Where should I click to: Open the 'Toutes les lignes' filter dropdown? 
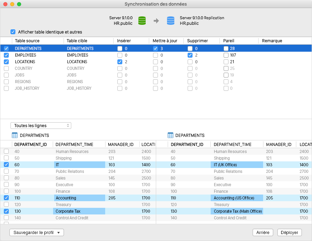(x=41, y=125)
